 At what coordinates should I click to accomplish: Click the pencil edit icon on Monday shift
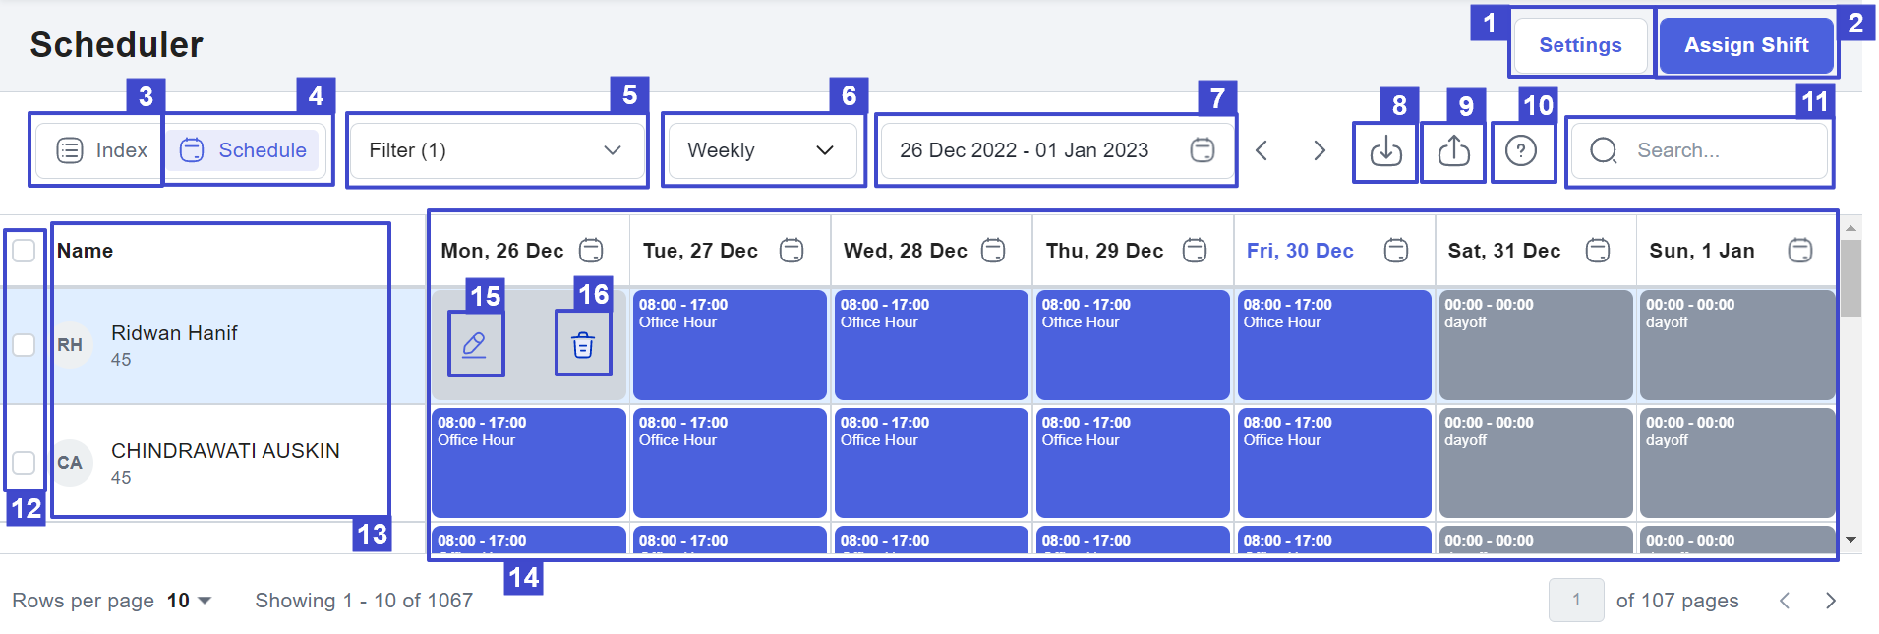[x=475, y=344]
